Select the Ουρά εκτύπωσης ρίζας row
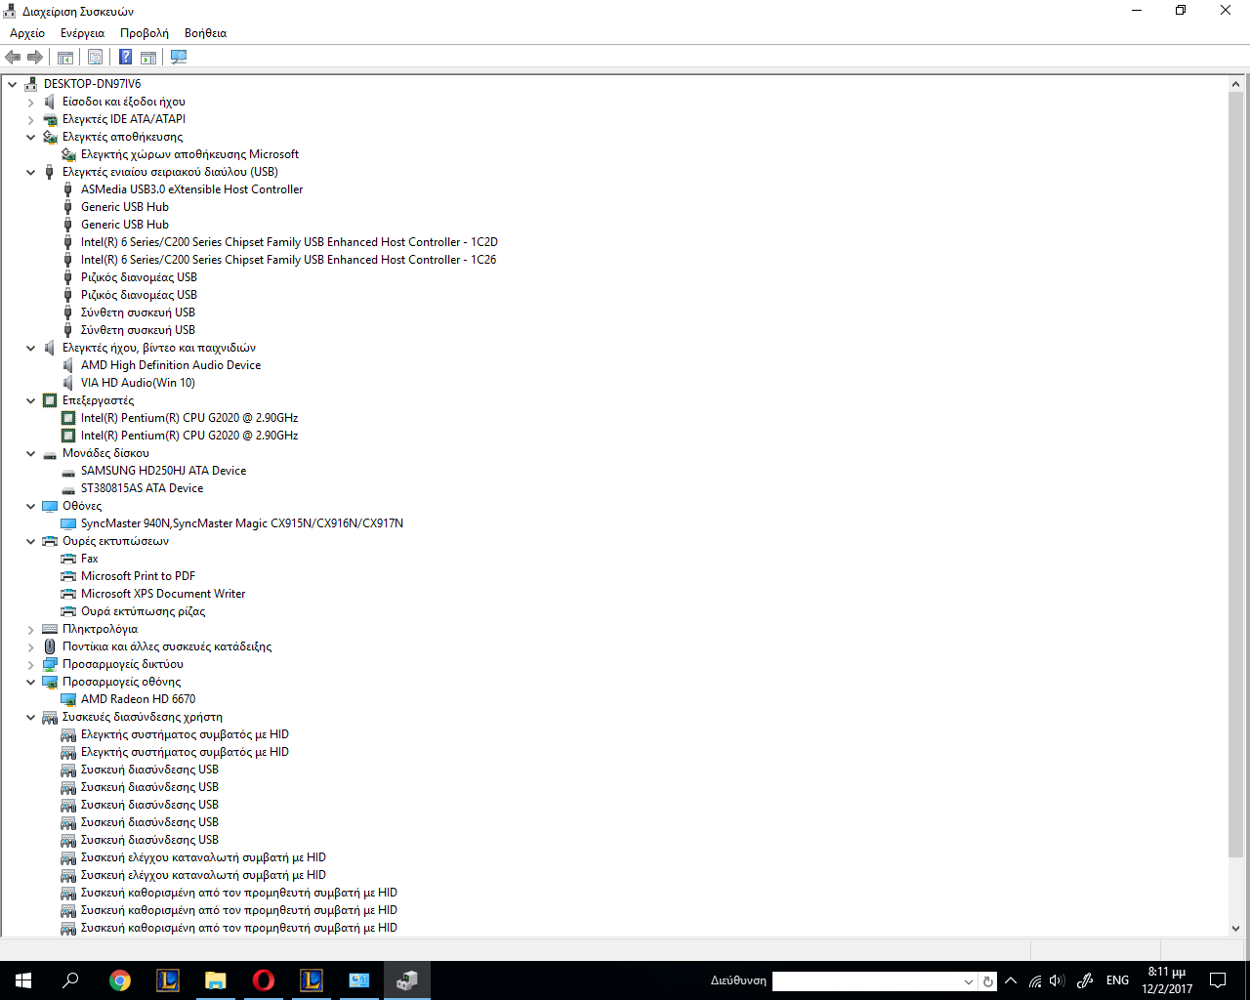This screenshot has height=1000, width=1250. tap(144, 611)
